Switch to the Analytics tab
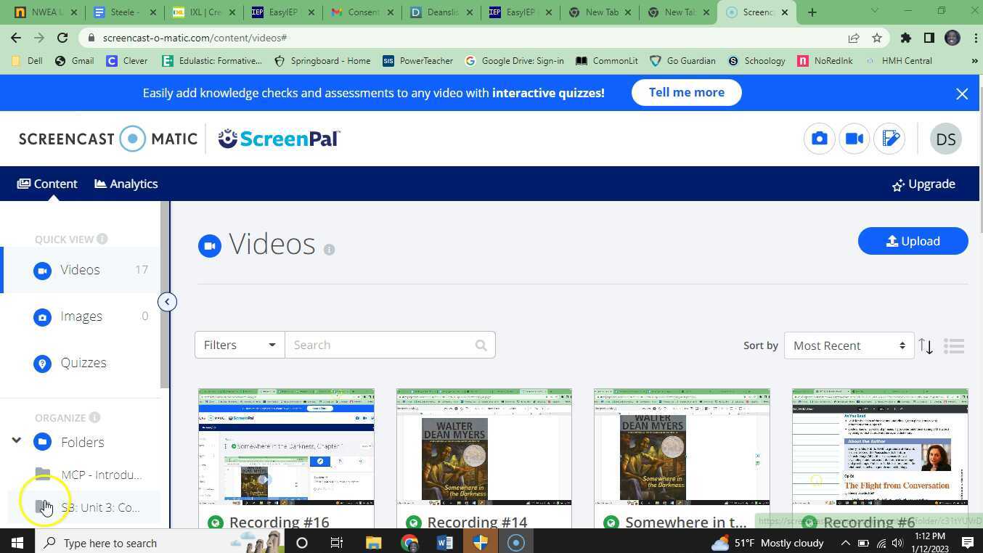Image resolution: width=983 pixels, height=553 pixels. tap(126, 184)
